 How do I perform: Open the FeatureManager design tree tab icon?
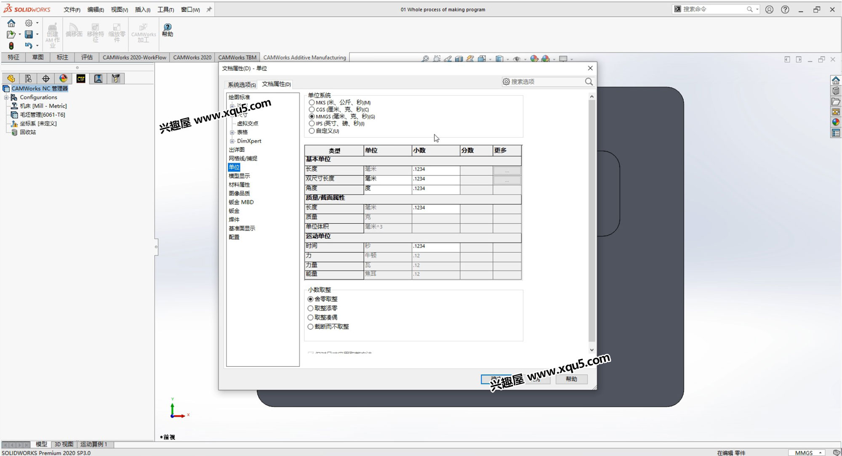[11, 78]
